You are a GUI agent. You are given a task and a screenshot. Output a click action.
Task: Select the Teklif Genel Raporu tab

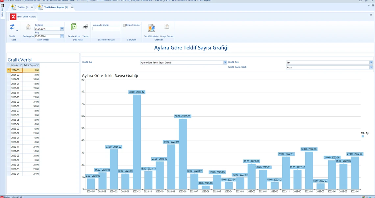[x=56, y=7]
